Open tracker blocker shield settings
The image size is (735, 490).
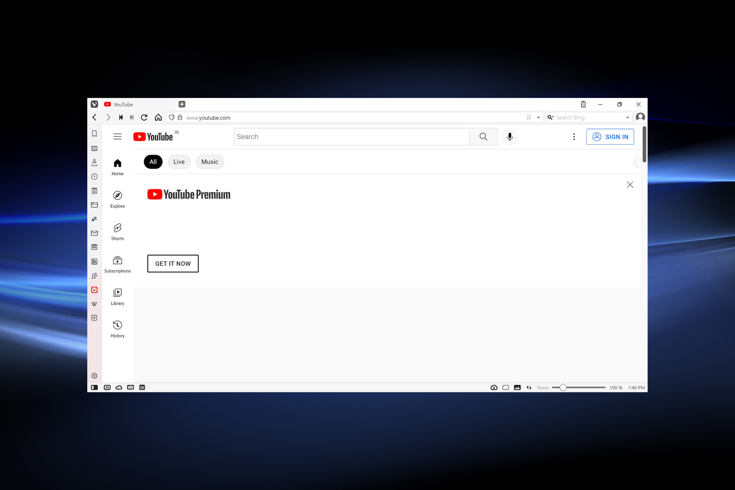[x=172, y=118]
